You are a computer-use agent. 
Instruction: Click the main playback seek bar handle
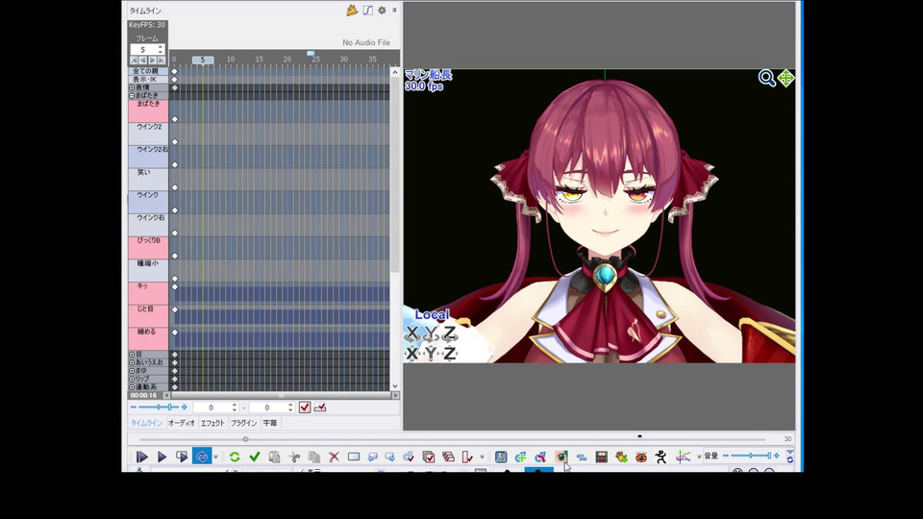(x=245, y=439)
